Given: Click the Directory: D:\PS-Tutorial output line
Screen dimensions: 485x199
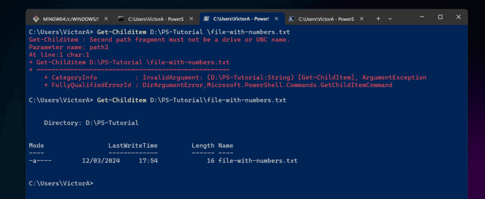Looking at the screenshot, I should point(91,123).
